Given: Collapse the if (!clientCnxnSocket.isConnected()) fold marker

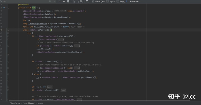Looking at the screenshot, I should (x=8, y=36).
